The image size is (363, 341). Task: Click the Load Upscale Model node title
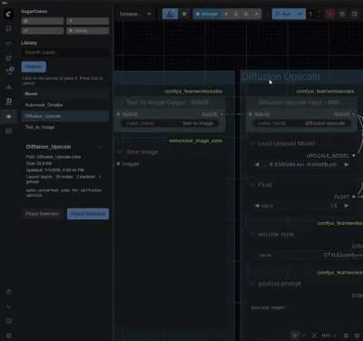coord(286,143)
